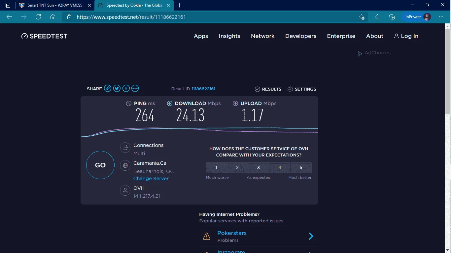Click the address bar URL

tap(131, 17)
